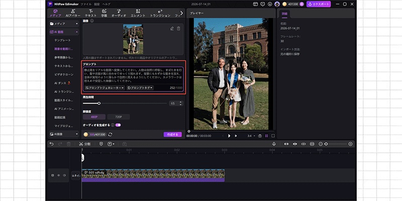Image resolution: width=402 pixels, height=201 pixels.
Task: Select 720P resolution
Action: point(119,117)
